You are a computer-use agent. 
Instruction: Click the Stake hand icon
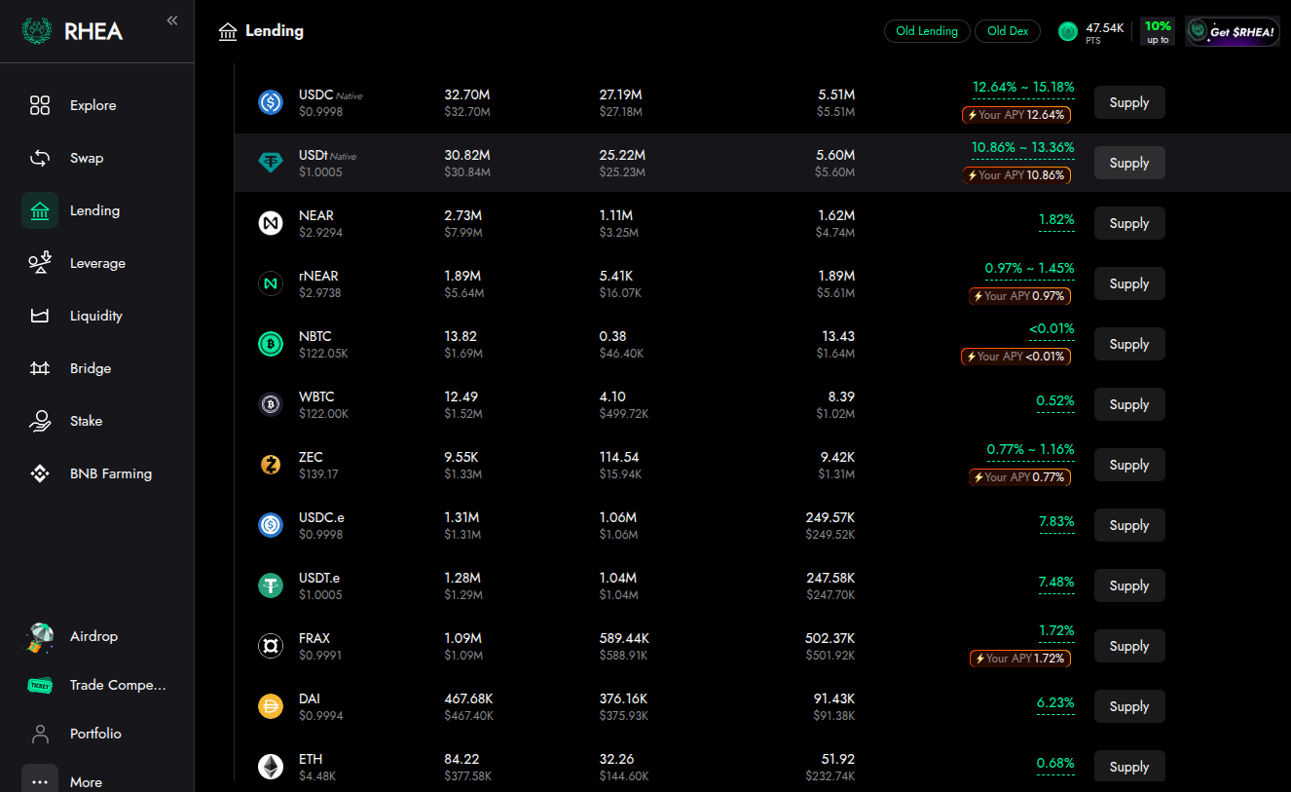click(x=40, y=421)
